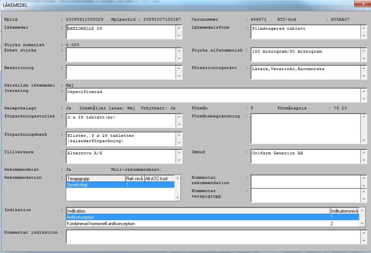This screenshot has width=371, height=253.
Task: Click the up arrow of the Indikation list scrollbar
Action: 362,210
